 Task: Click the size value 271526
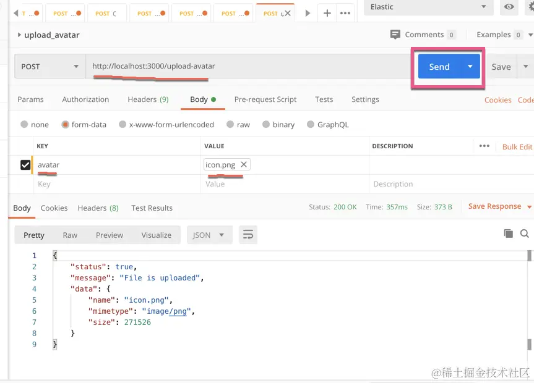(x=137, y=322)
